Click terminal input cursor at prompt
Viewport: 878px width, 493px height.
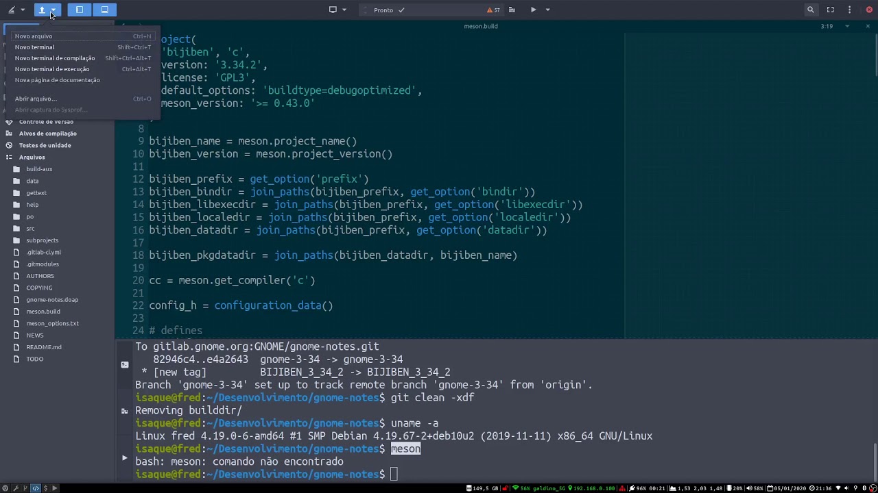394,474
